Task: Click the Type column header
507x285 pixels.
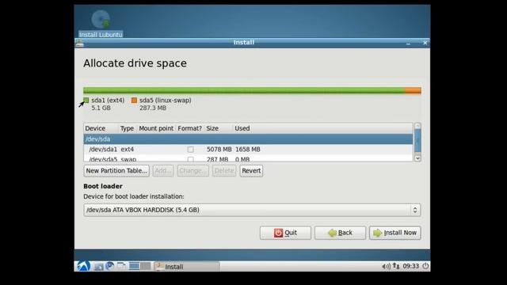Action: point(128,128)
